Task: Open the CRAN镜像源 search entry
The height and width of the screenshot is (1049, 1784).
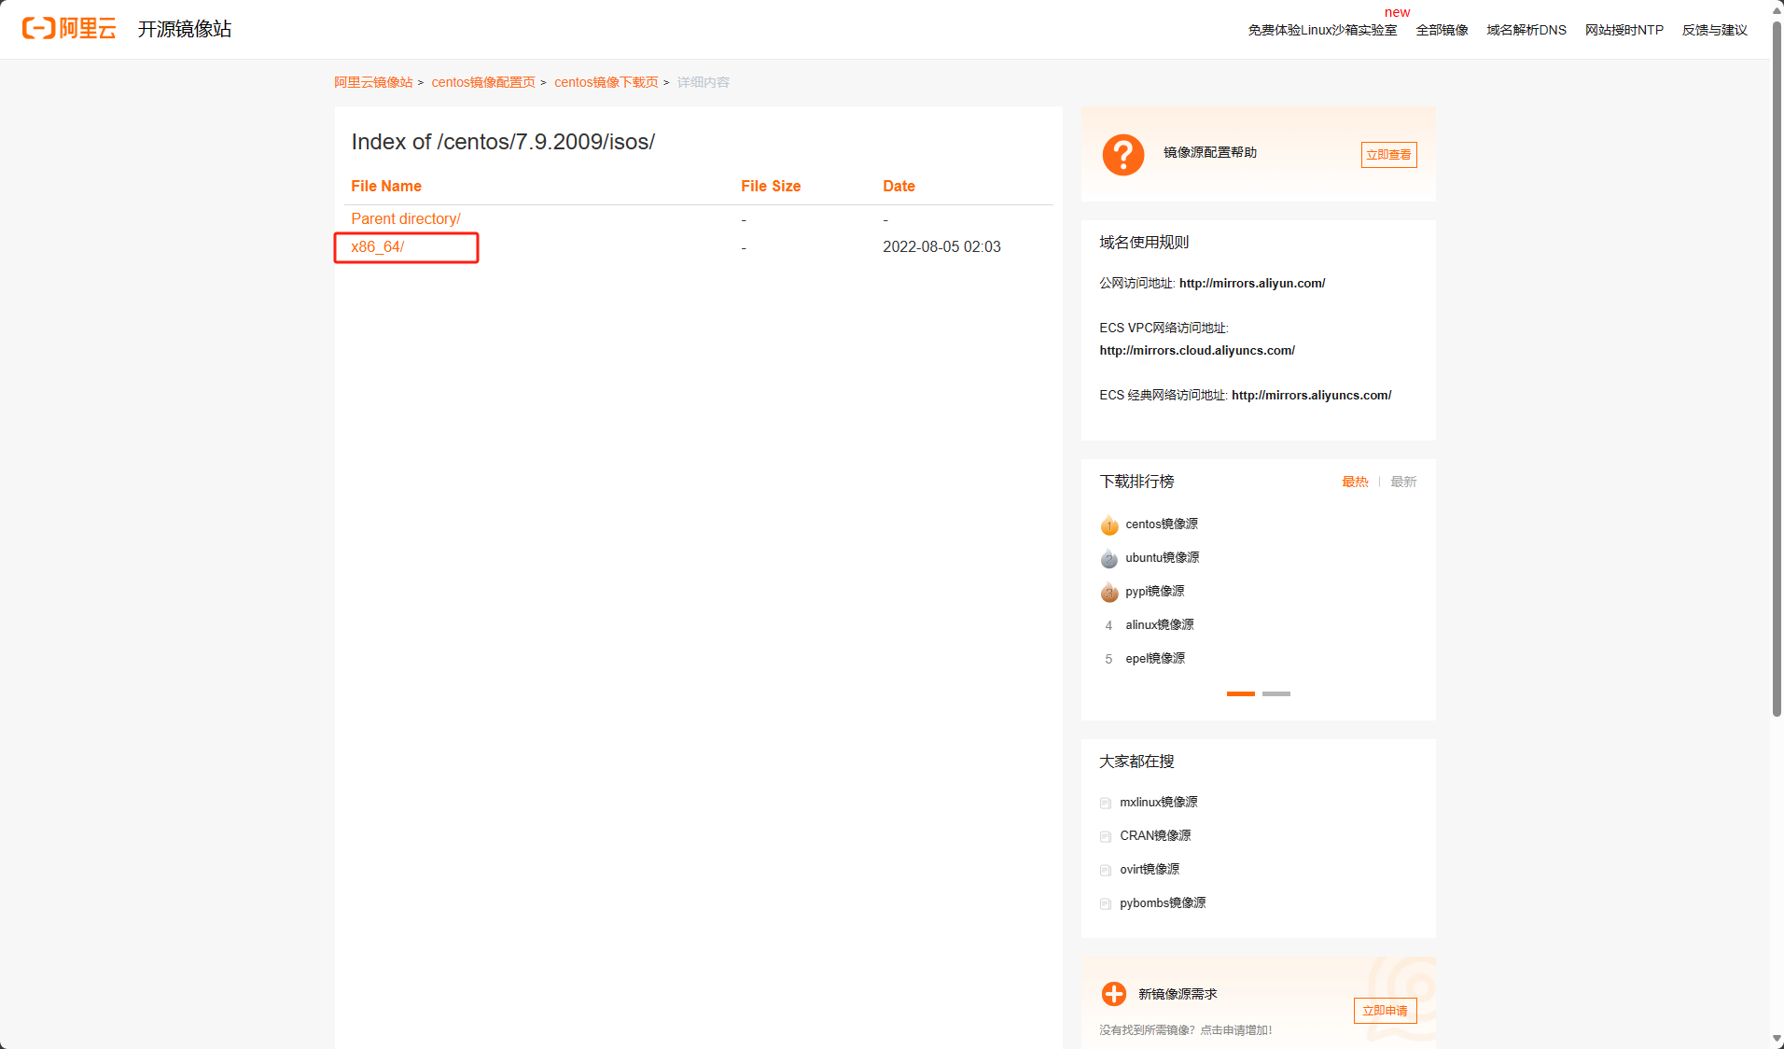Action: [x=1155, y=836]
